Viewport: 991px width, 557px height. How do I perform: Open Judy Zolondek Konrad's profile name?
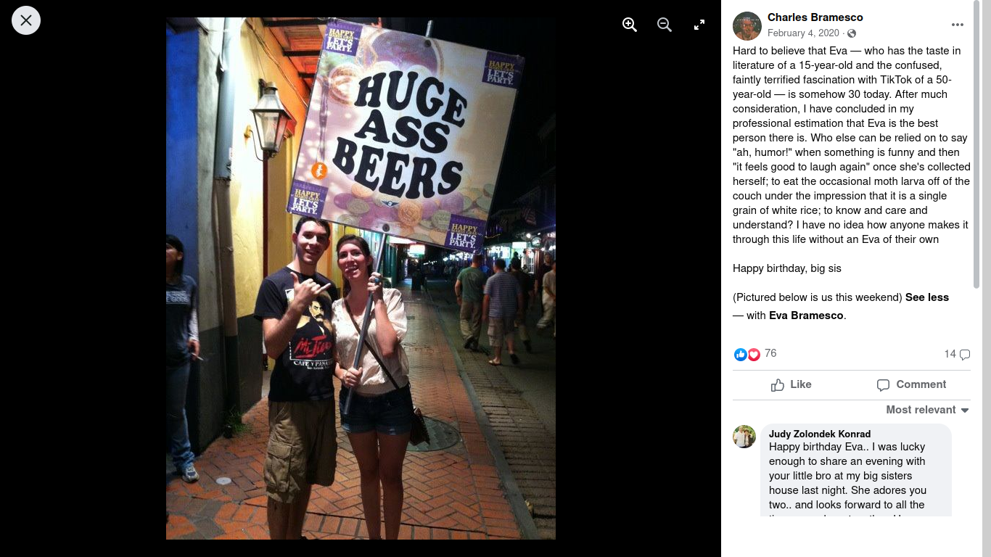820,434
